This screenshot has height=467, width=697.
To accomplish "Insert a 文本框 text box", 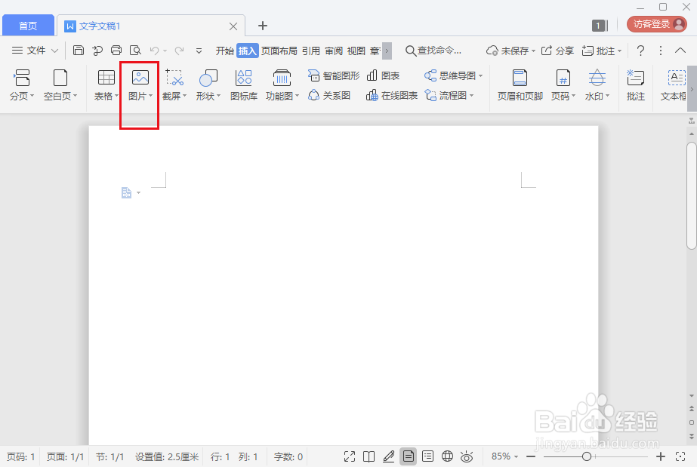I will tap(674, 84).
